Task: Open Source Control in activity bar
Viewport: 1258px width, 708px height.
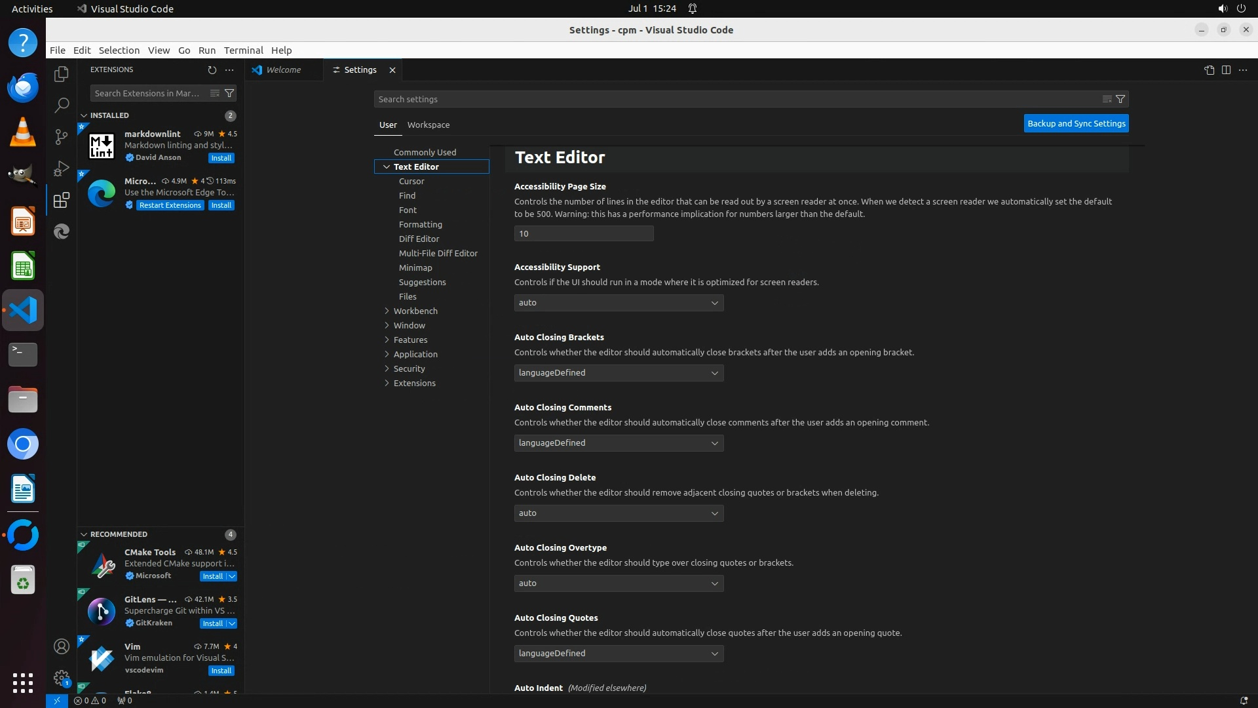Action: (62, 136)
